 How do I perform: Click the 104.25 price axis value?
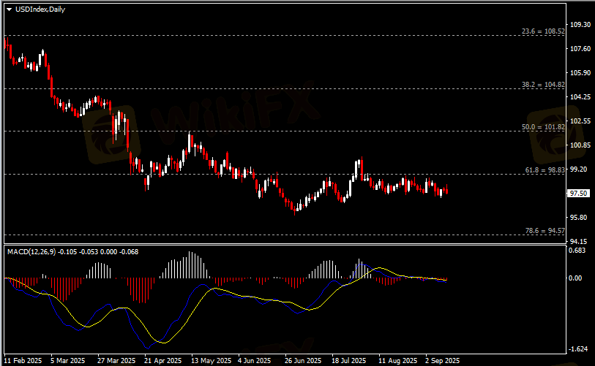click(580, 97)
